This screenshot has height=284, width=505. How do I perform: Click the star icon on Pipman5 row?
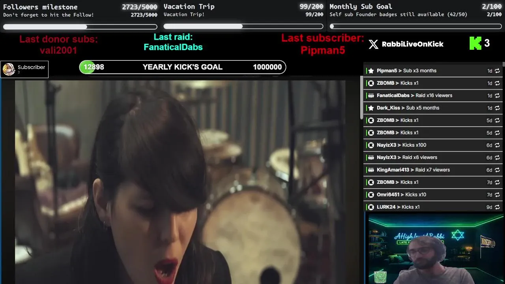pos(371,71)
